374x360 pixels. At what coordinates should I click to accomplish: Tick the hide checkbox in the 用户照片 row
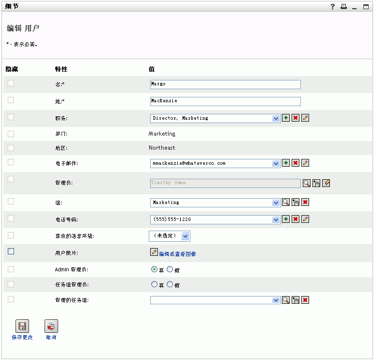tap(11, 251)
